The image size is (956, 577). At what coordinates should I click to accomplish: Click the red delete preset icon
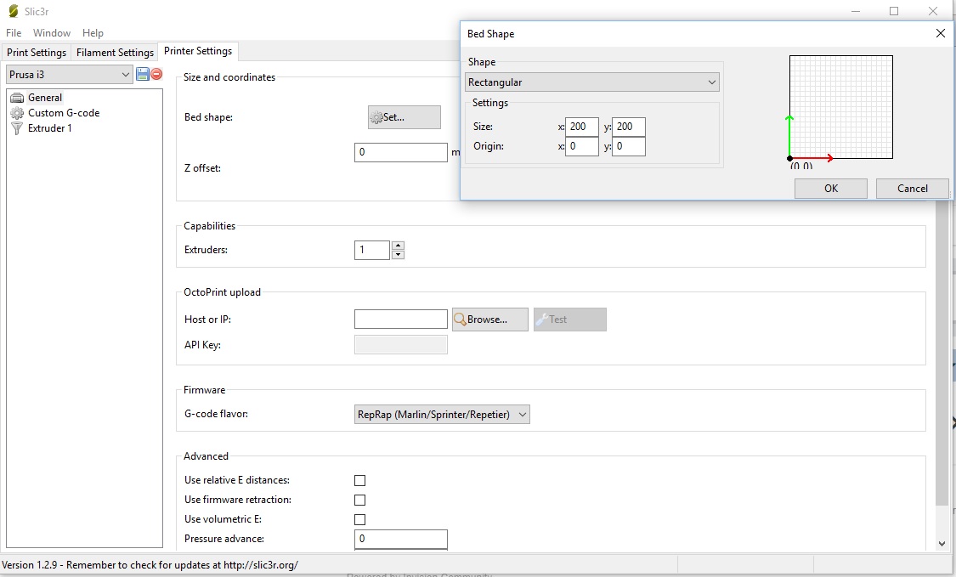click(156, 75)
